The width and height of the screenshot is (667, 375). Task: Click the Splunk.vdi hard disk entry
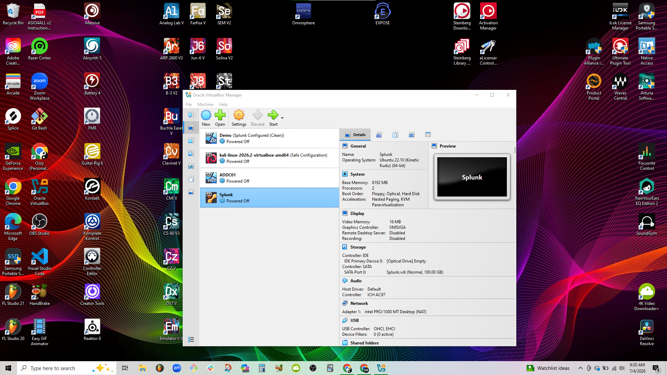coord(415,272)
